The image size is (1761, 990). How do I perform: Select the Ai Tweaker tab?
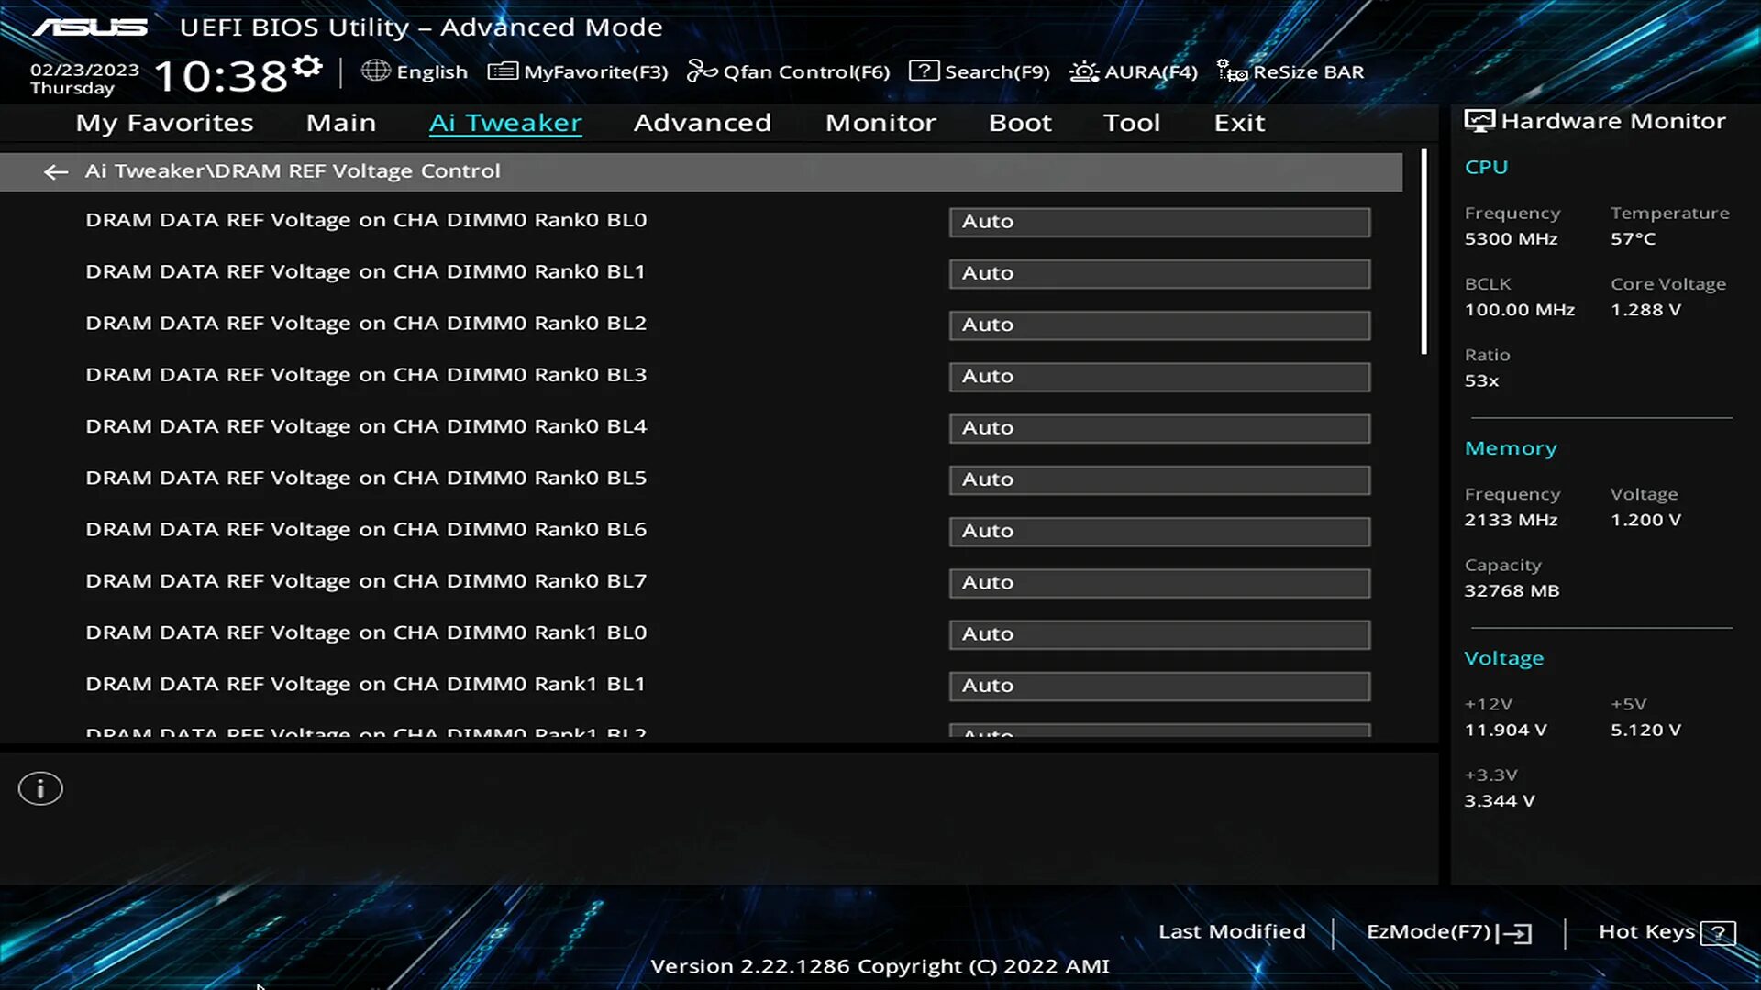point(504,121)
